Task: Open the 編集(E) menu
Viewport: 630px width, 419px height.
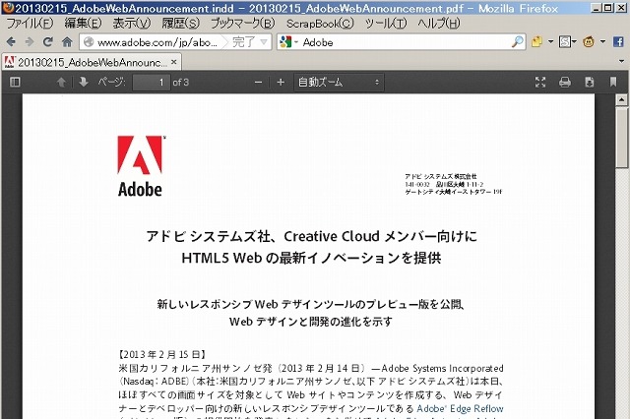Action: pyautogui.click(x=83, y=24)
